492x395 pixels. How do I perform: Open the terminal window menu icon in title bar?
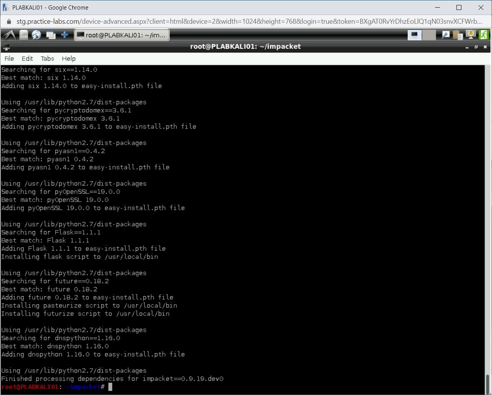click(6, 47)
